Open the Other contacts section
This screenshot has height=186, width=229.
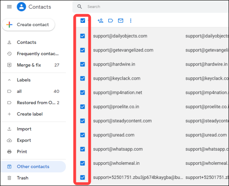coord(33,166)
